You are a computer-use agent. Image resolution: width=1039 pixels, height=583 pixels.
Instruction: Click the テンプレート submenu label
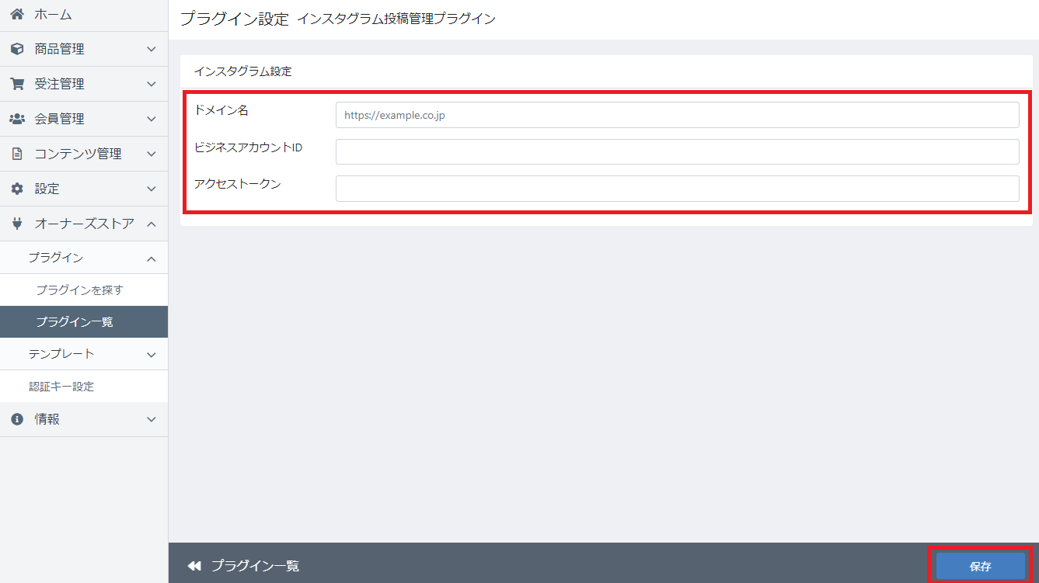point(61,354)
